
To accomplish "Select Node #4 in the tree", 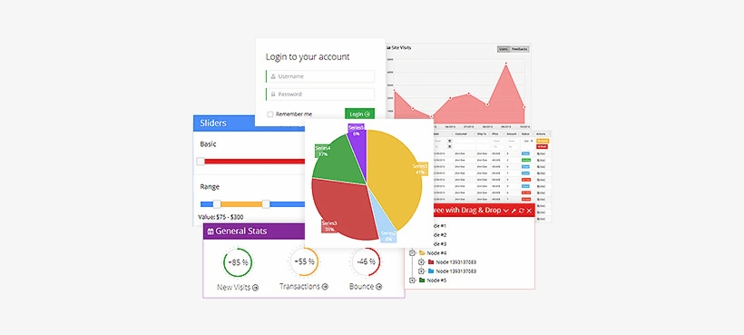I will click(436, 253).
